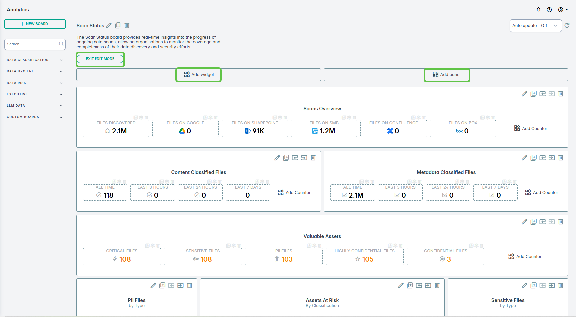576x317 pixels.
Task: Click the pencil icon beside Scan Status title
Action: pyautogui.click(x=109, y=26)
